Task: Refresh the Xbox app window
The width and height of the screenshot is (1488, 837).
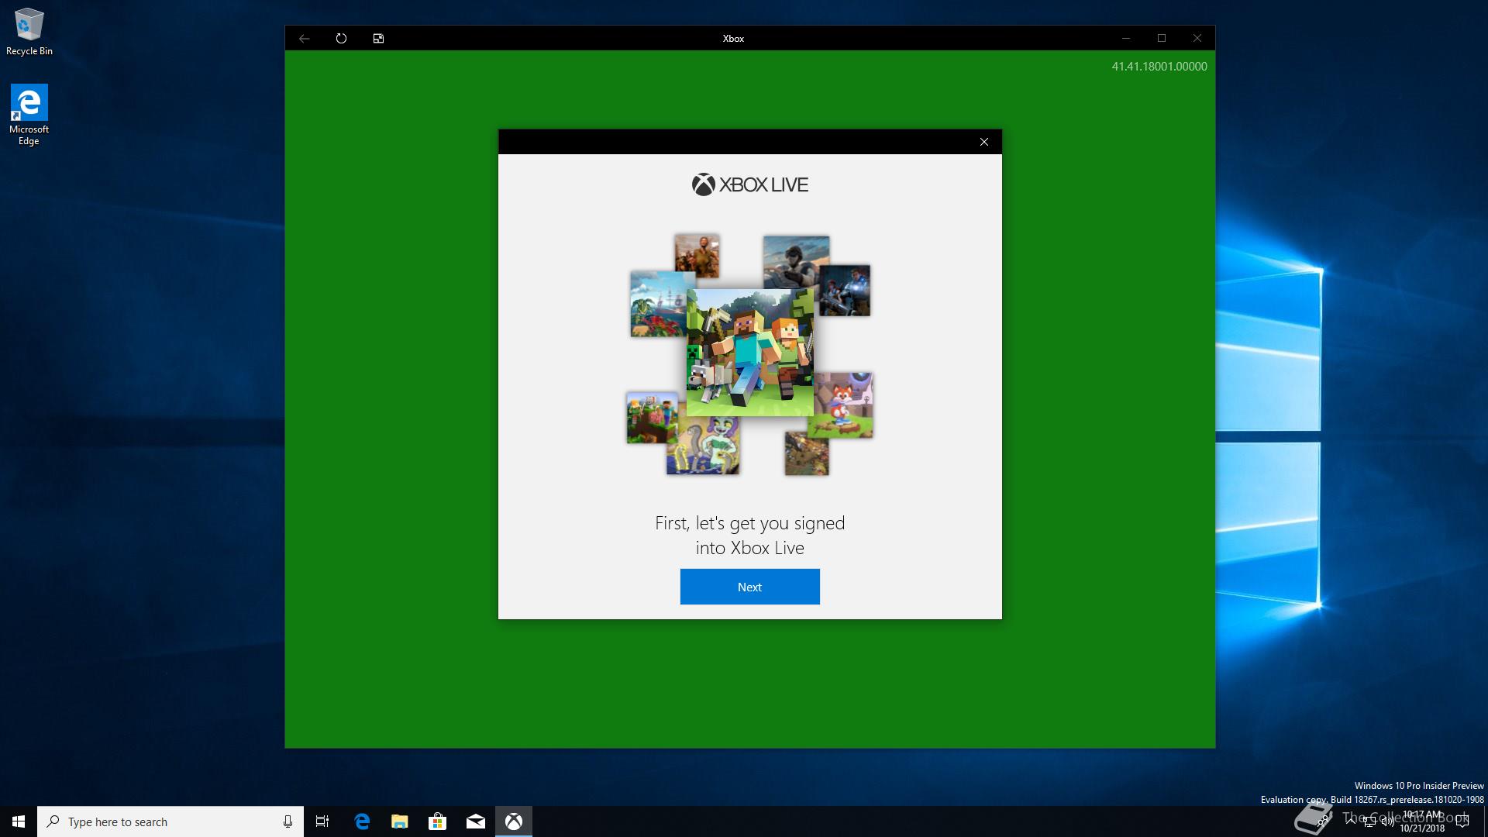Action: pyautogui.click(x=341, y=38)
